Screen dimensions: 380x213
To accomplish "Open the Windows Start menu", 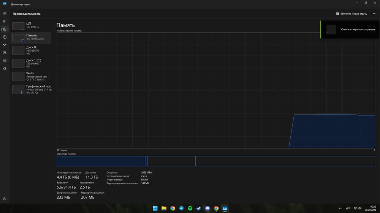I will click(x=155, y=208).
